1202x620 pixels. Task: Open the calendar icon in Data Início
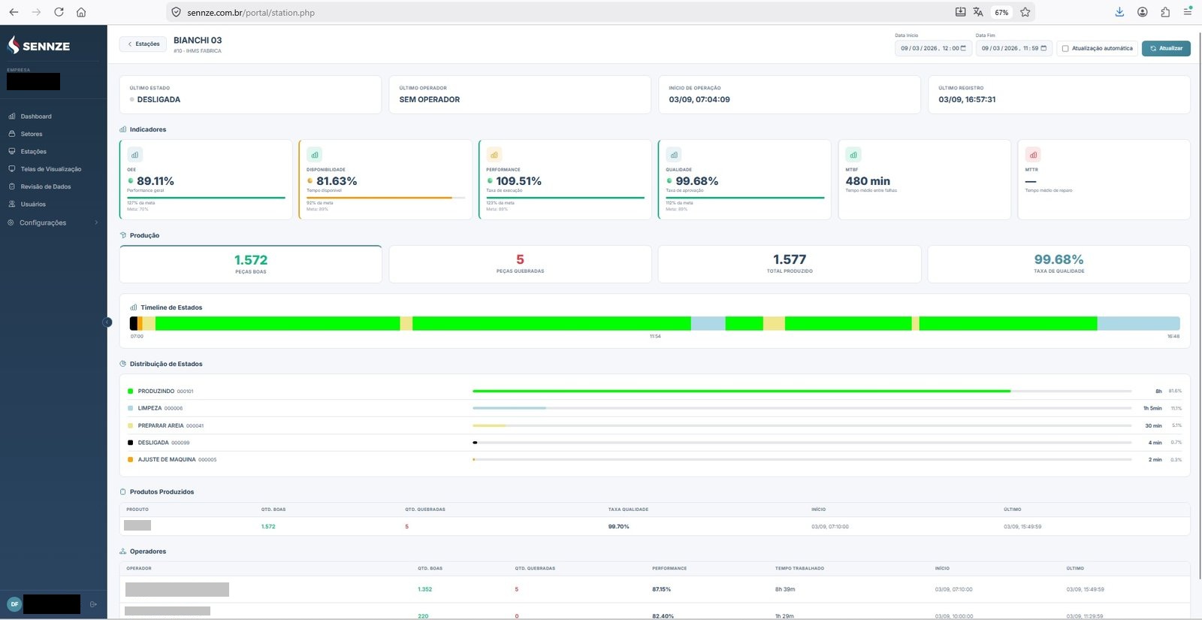963,48
